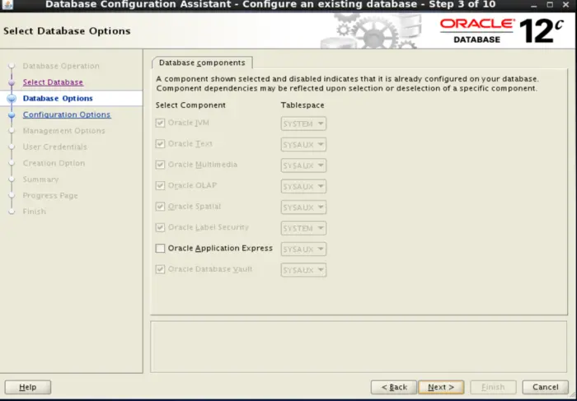Open the Oracle Database Vault tablespace dropdown

pyautogui.click(x=303, y=271)
